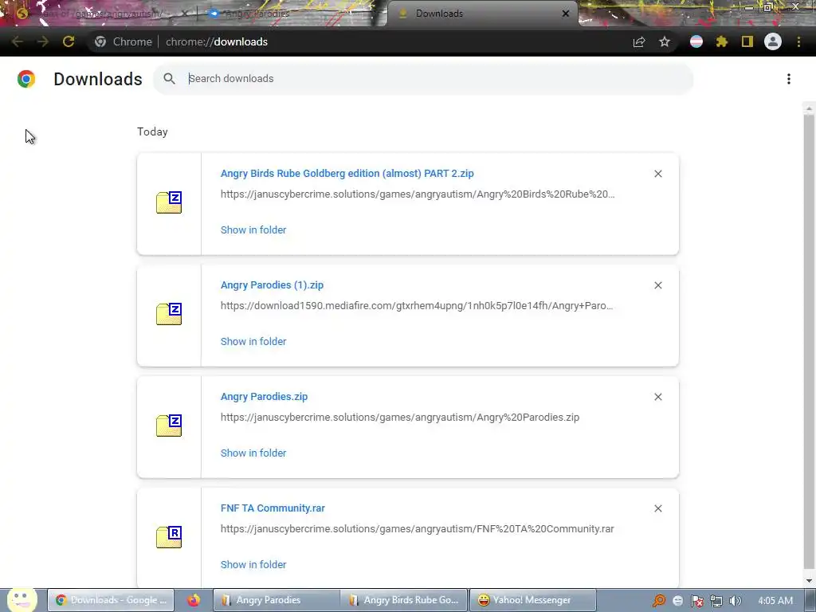Click the 4:05 AM taskbar clock
Image resolution: width=816 pixels, height=612 pixels.
pos(775,601)
